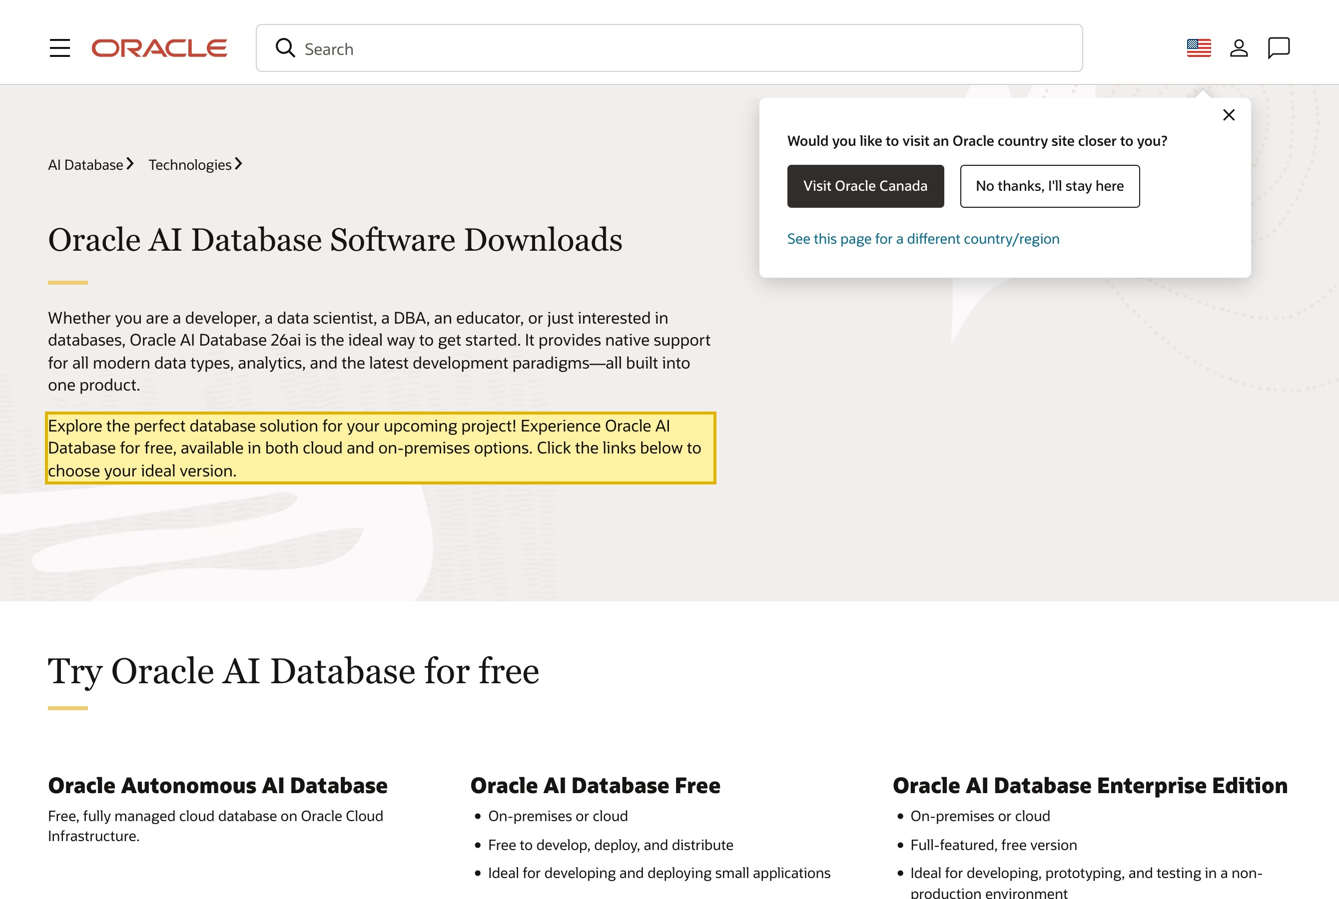The height and width of the screenshot is (899, 1339).
Task: Click the Oracle logo
Action: [x=159, y=48]
